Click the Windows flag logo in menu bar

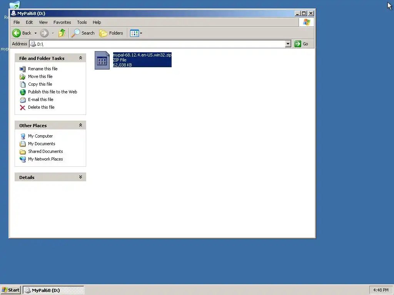click(307, 22)
